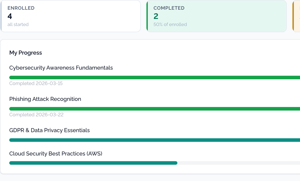This screenshot has height=181, width=300.
Task: Click the Phishing Attack Recognition course title
Action: pyautogui.click(x=45, y=99)
